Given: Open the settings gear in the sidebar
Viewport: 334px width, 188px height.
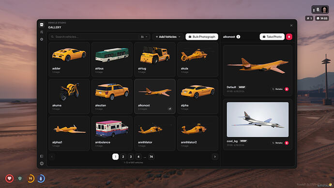Looking at the screenshot, I should tap(42, 39).
